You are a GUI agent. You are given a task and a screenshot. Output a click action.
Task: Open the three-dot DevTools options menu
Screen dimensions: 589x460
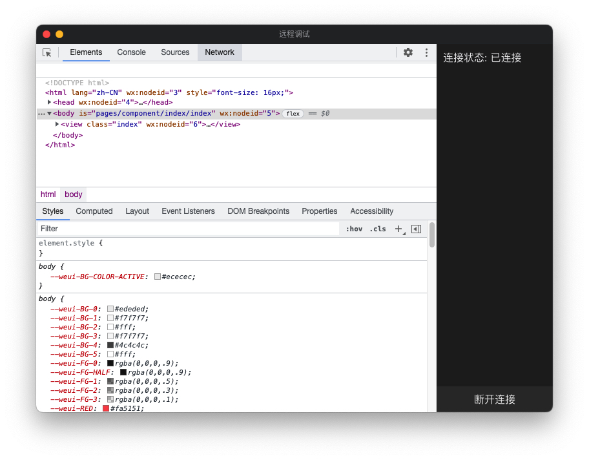click(426, 52)
